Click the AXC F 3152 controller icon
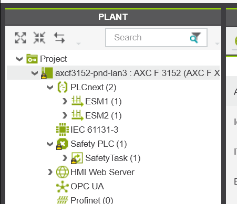The width and height of the screenshot is (237, 204). [x=47, y=73]
